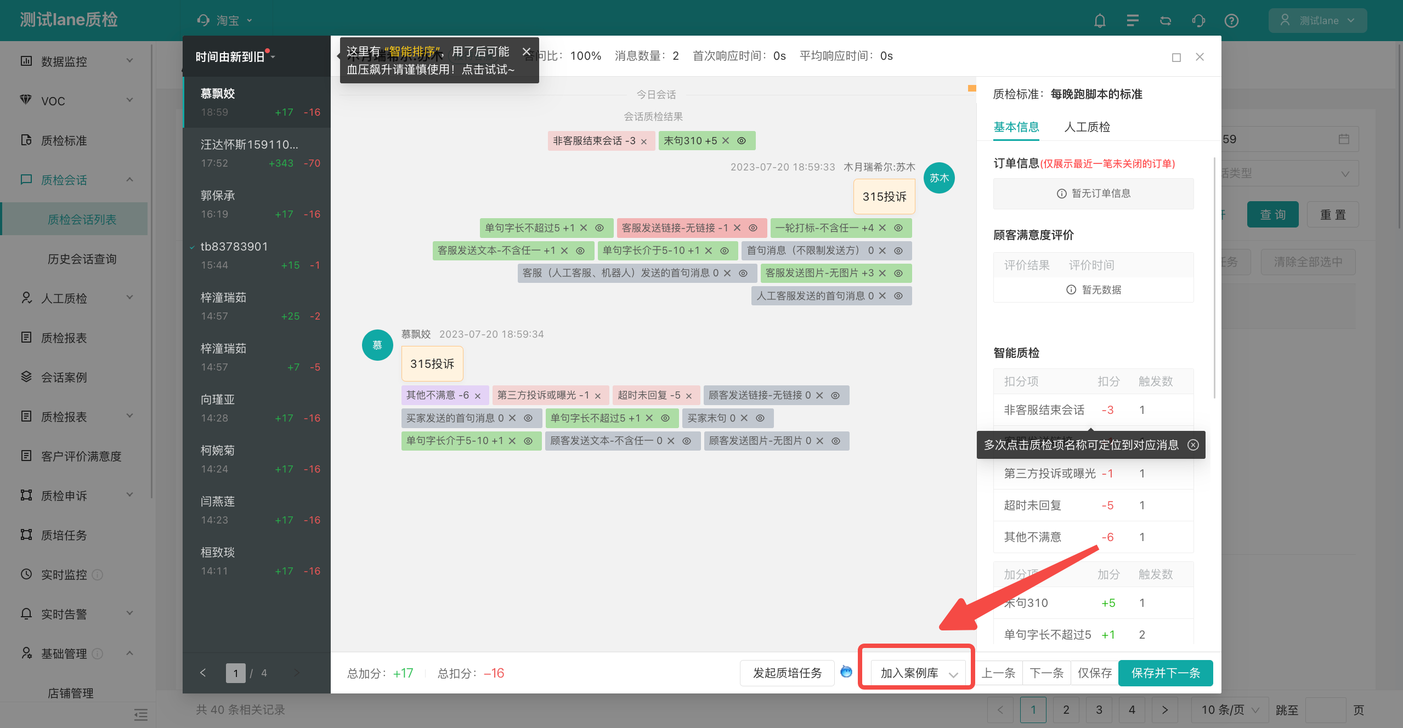Click the refresh sync icon in header
This screenshot has width=1403, height=728.
[x=1166, y=21]
